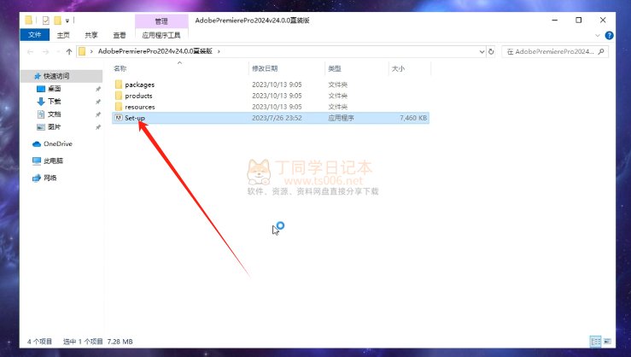Select the products folder
Viewport: 631px width, 357px height.
[138, 96]
